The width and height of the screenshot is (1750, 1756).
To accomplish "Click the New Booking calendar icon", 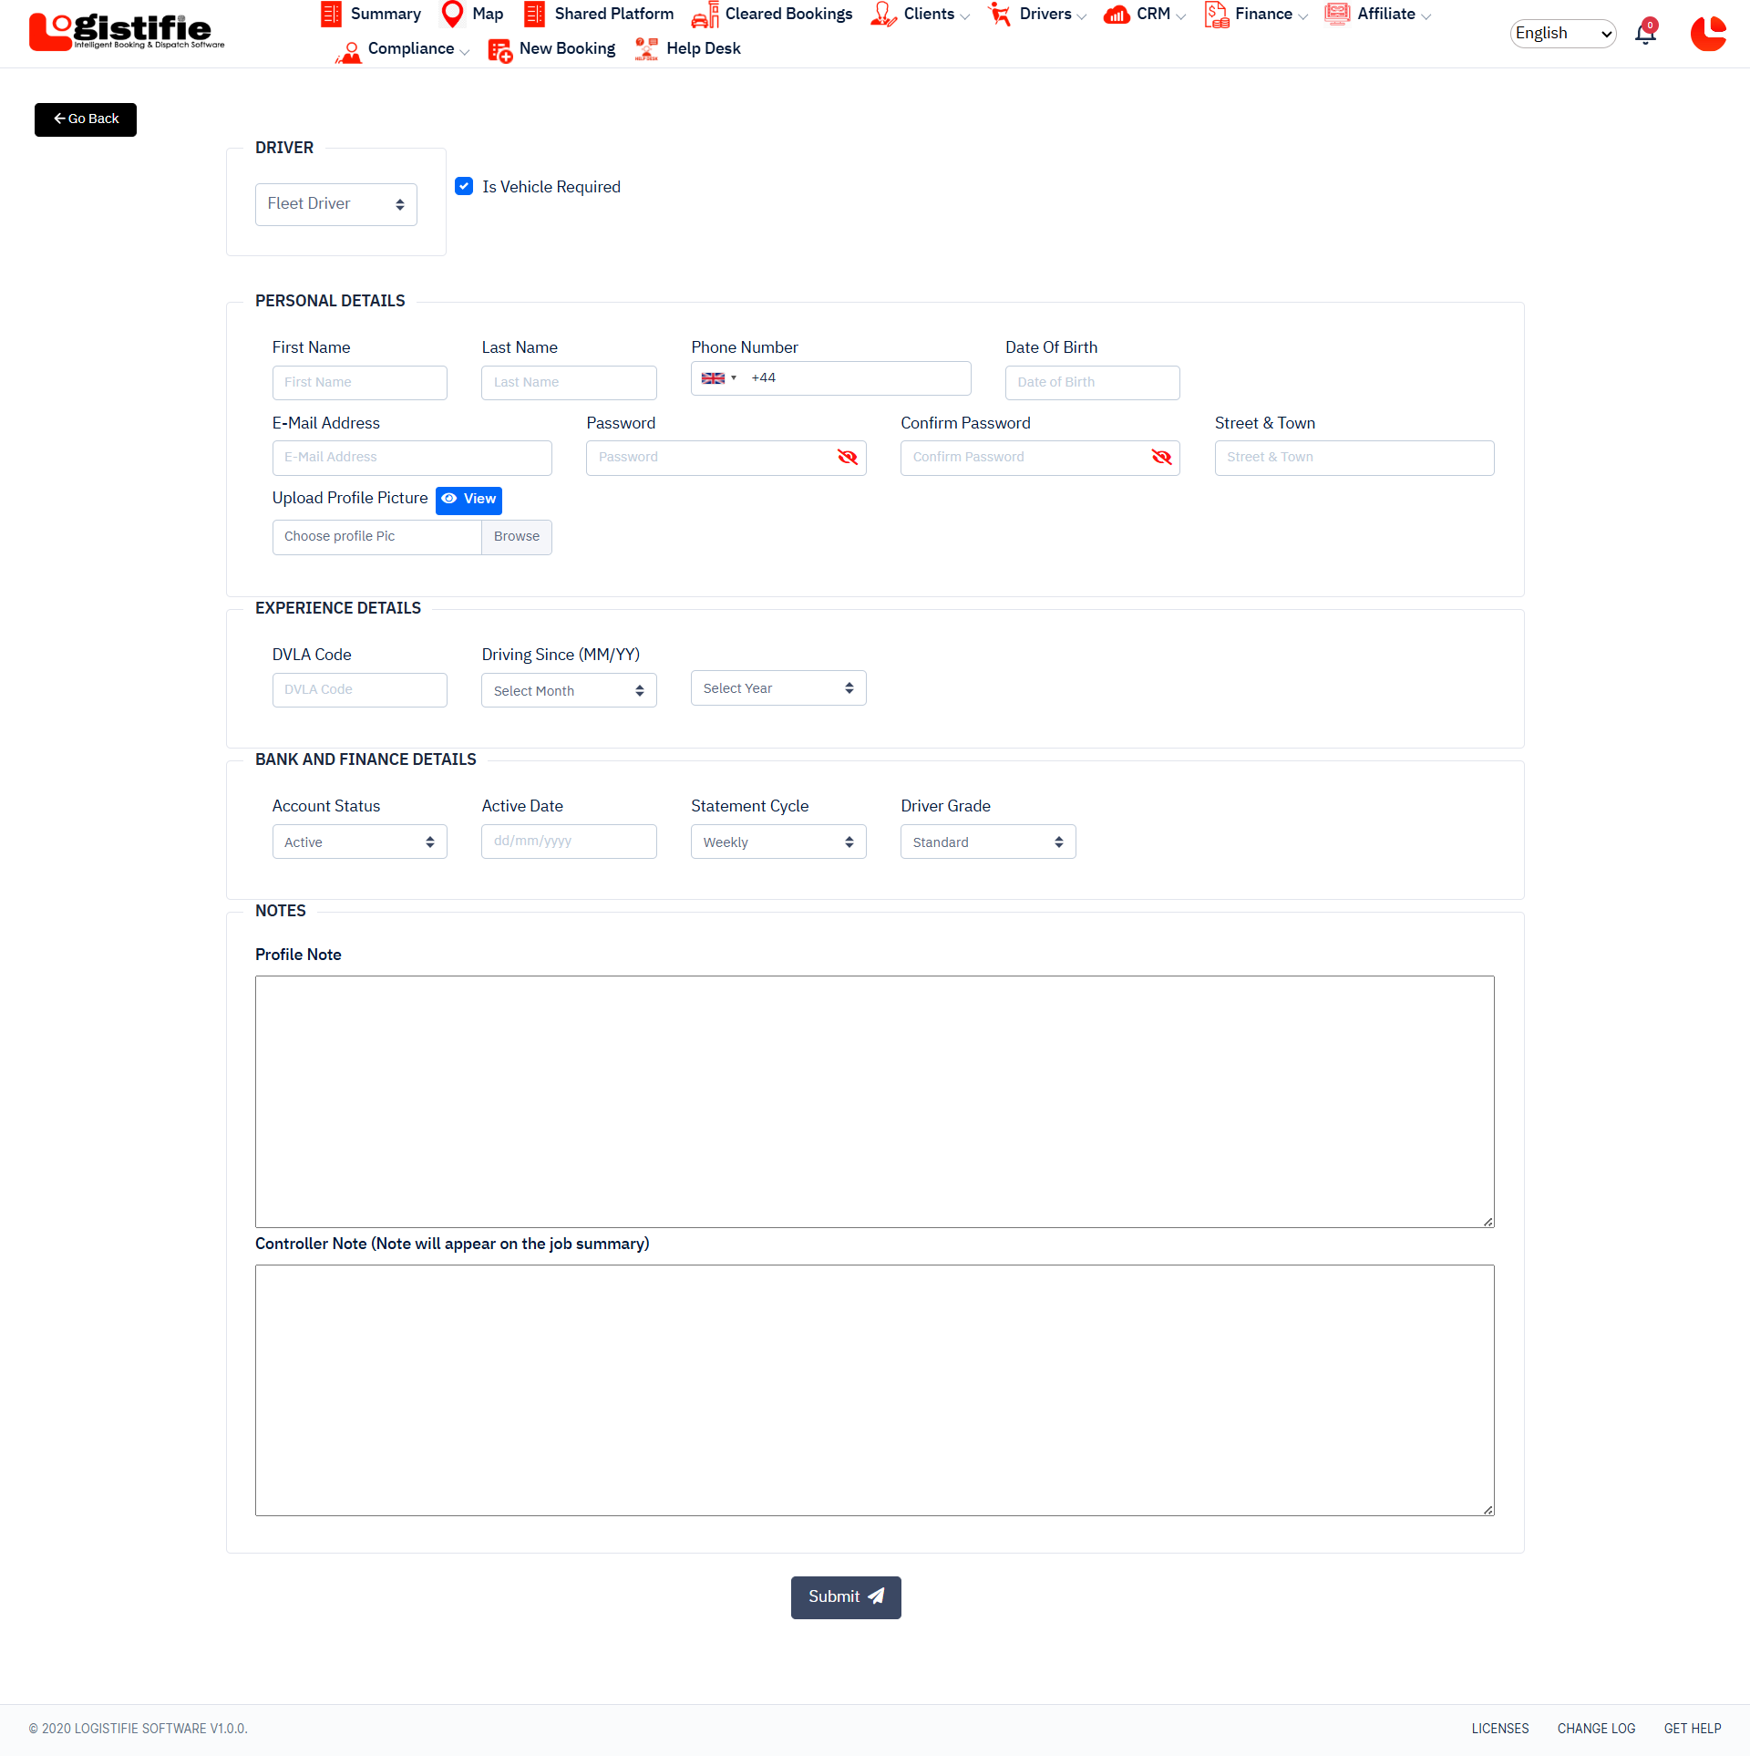I will coord(499,49).
